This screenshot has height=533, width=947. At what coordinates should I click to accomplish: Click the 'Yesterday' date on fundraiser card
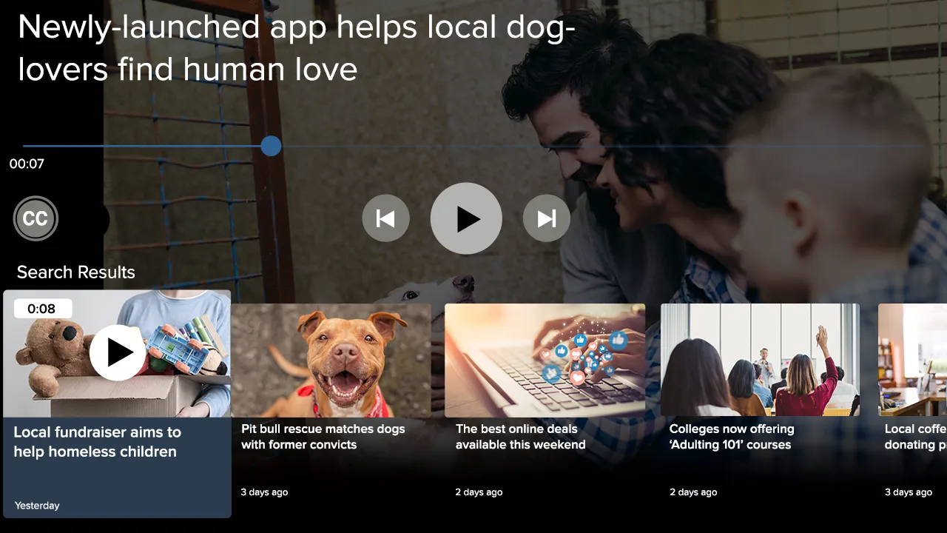pyautogui.click(x=37, y=506)
